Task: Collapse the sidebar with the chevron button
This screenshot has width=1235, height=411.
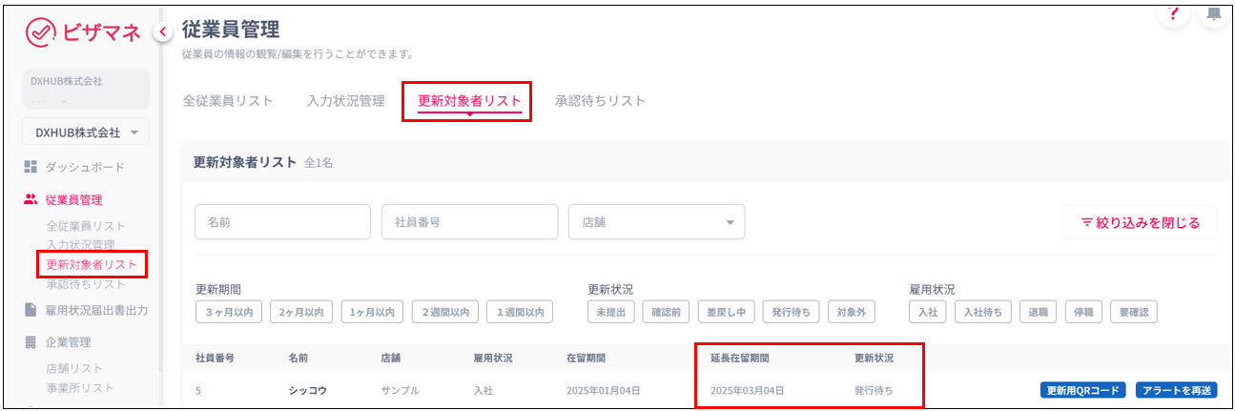Action: (x=162, y=32)
